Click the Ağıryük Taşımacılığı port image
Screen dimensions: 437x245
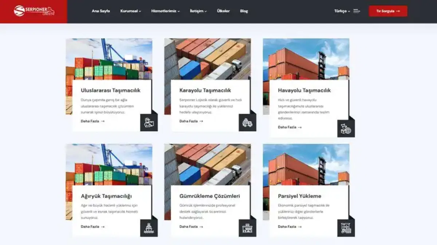point(109,164)
